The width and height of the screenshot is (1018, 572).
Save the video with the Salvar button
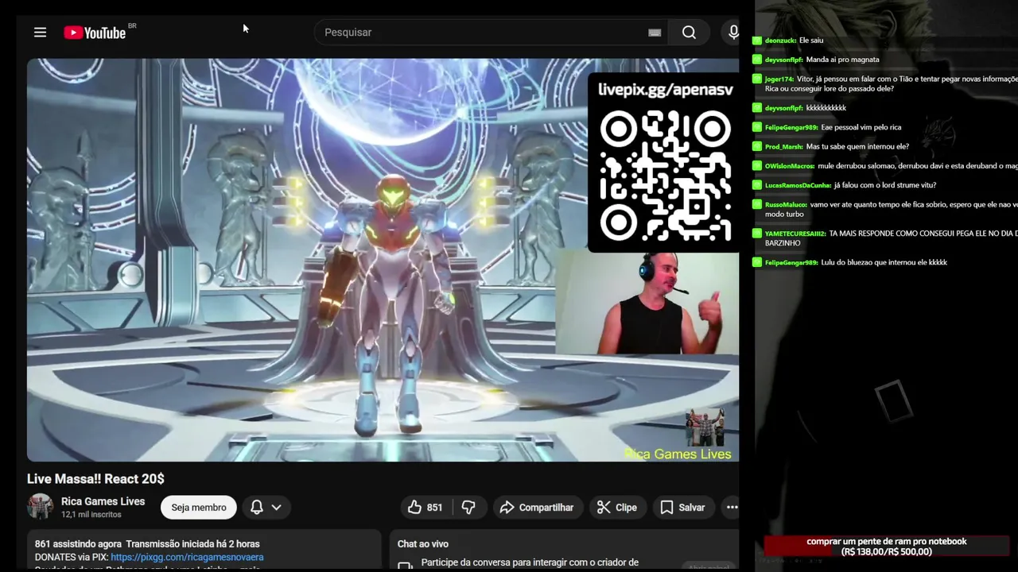click(682, 508)
